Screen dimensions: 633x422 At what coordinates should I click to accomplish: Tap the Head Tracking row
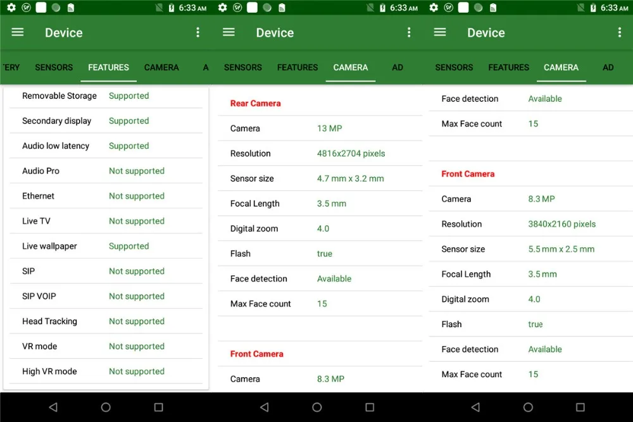pos(106,321)
